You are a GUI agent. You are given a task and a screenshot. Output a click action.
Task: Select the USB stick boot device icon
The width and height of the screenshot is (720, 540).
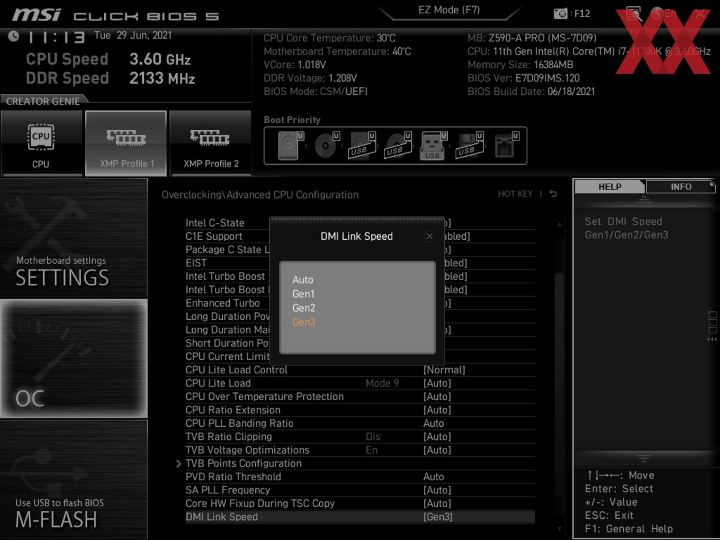point(433,146)
